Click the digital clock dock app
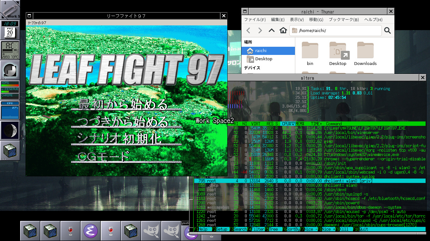The image size is (430, 241). (10, 24)
